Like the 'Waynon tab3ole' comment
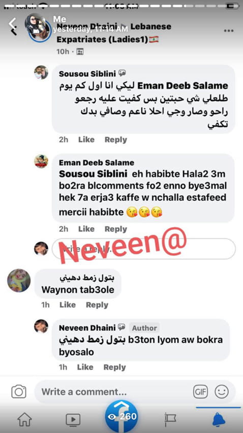Viewport: 243px width, 433px height. (x=68, y=305)
